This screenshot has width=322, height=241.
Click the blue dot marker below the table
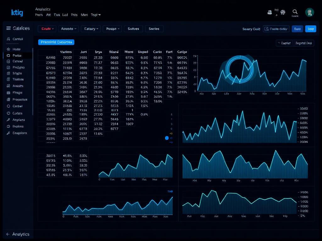click(x=167, y=138)
